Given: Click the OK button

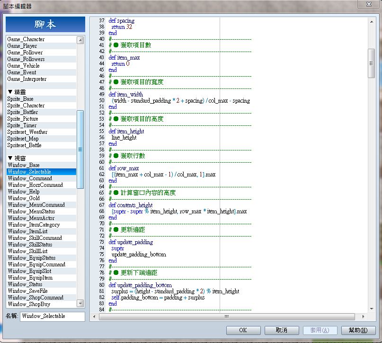Looking at the screenshot, I should point(243,330).
